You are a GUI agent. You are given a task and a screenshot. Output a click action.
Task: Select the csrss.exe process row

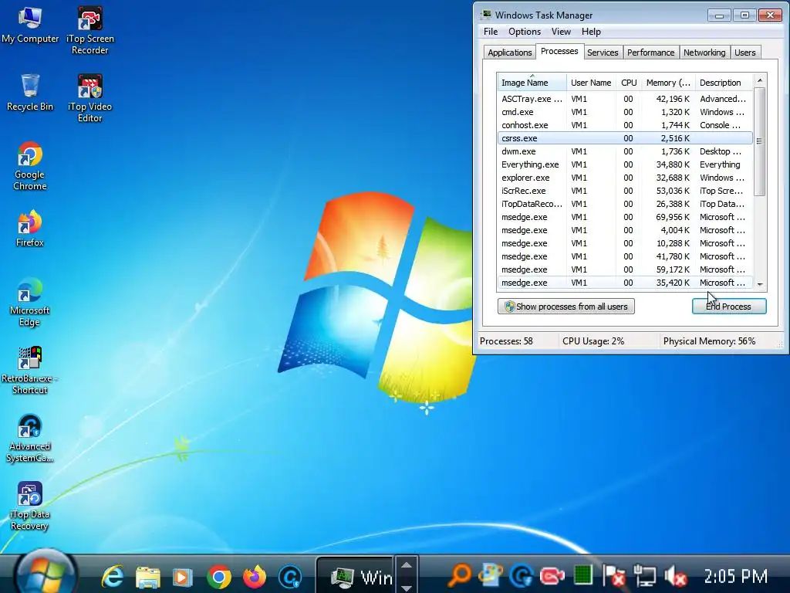(x=625, y=138)
